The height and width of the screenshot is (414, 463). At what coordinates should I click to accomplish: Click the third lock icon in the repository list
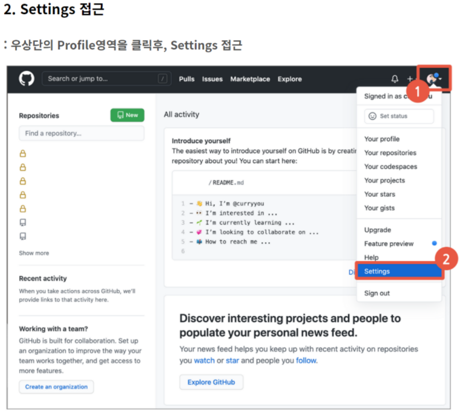[x=23, y=181]
